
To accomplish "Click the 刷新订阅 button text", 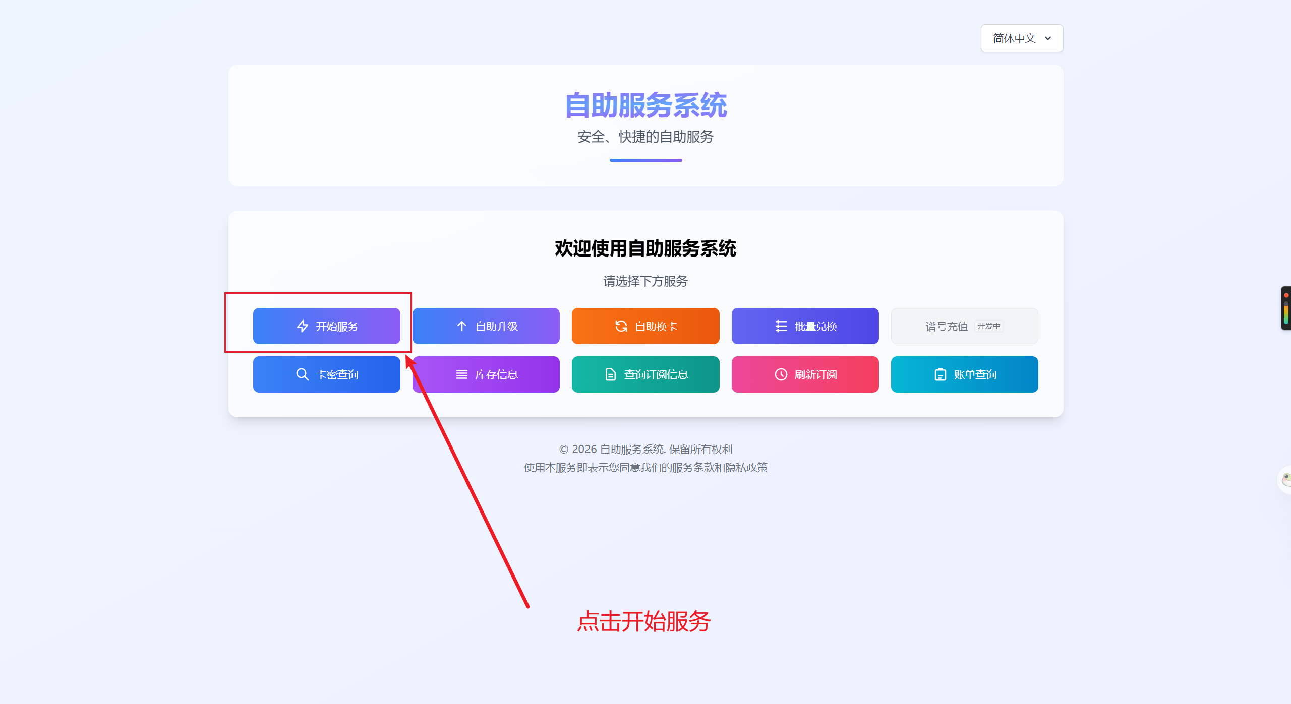I will click(x=816, y=374).
